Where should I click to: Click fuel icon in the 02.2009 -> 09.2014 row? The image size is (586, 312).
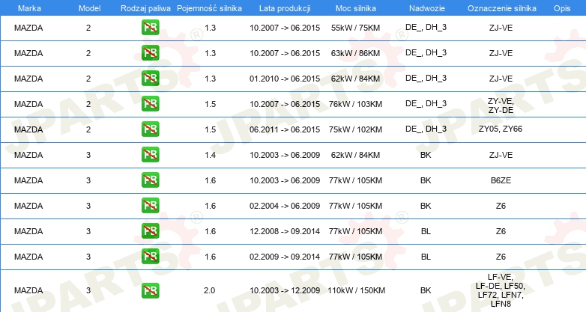click(x=150, y=256)
